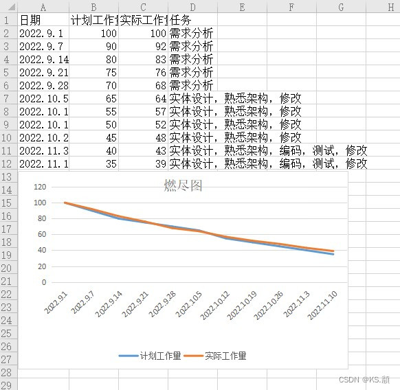Click the 日期 header cell
The height and width of the screenshot is (390, 400).
click(43, 20)
